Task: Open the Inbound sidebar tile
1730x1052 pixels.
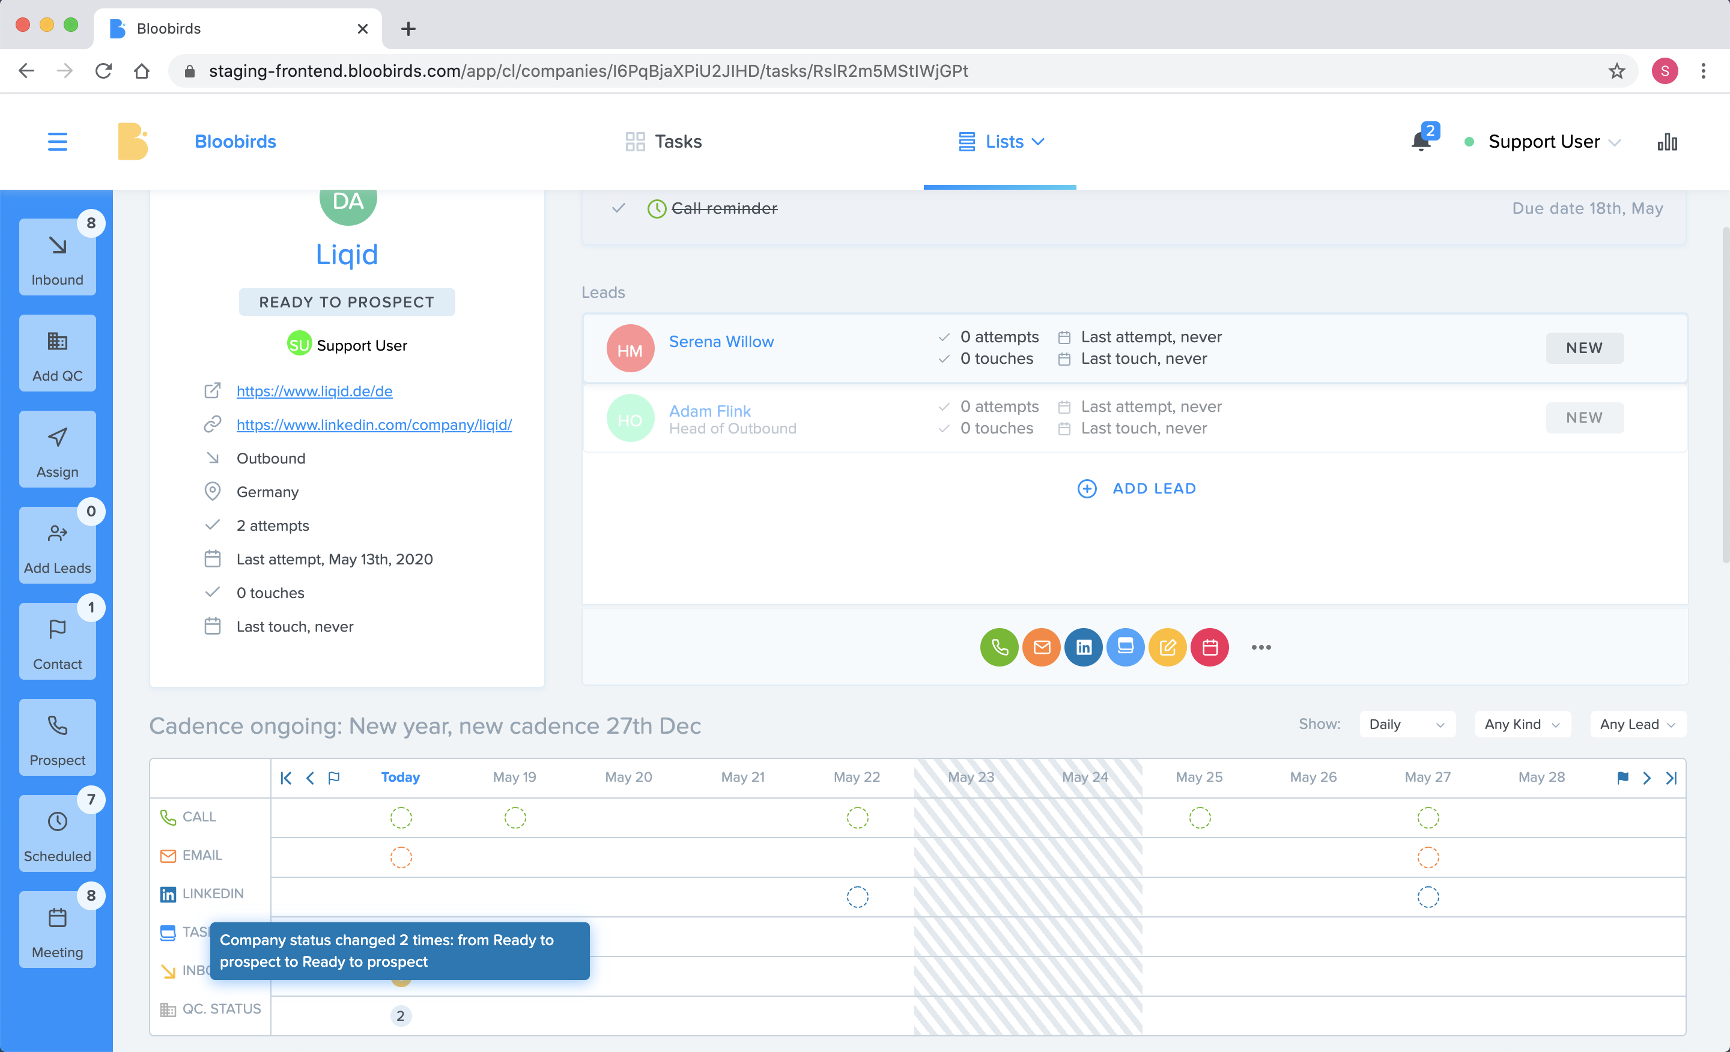Action: [58, 257]
